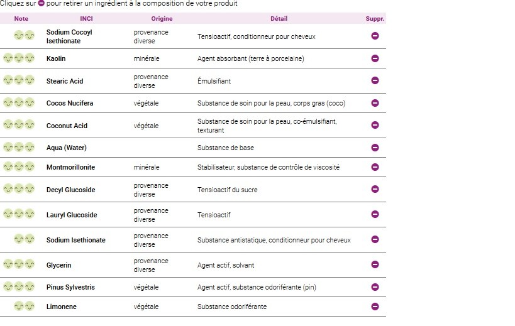
Task: Delete Stearic Acid from the list
Action: [375, 80]
